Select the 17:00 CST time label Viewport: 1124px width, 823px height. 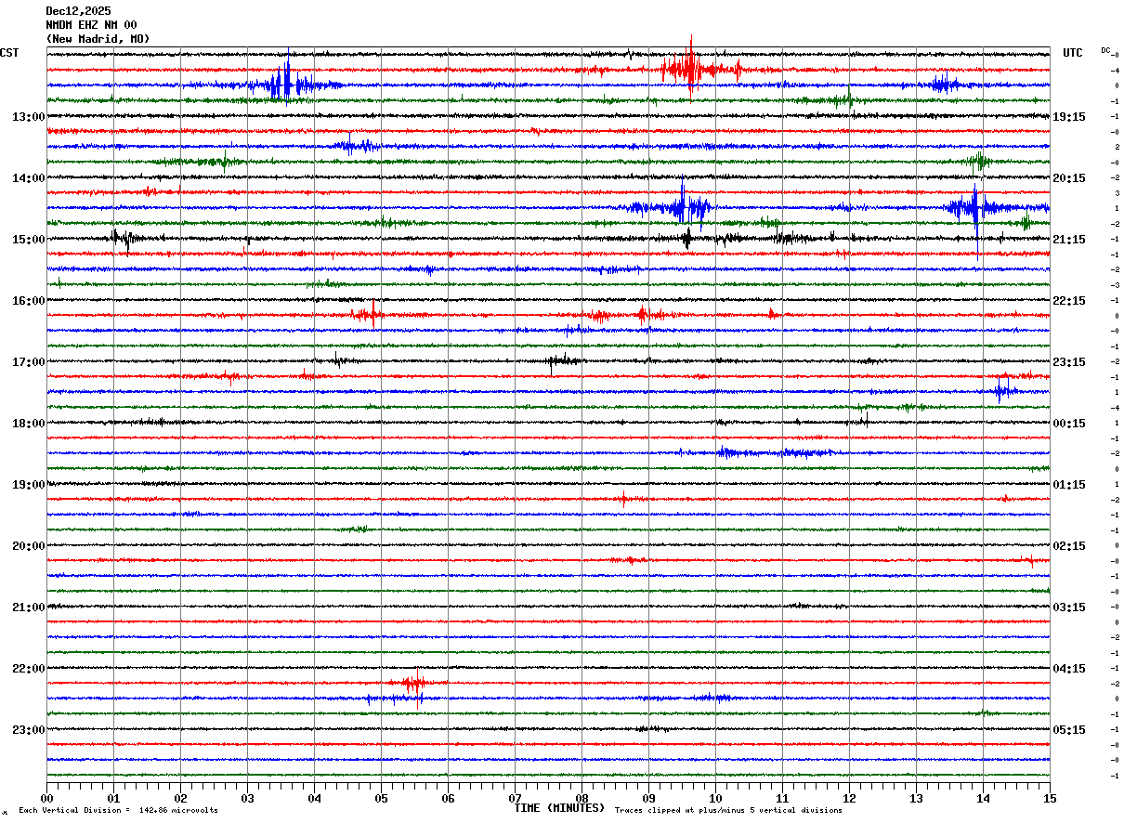[x=28, y=362]
